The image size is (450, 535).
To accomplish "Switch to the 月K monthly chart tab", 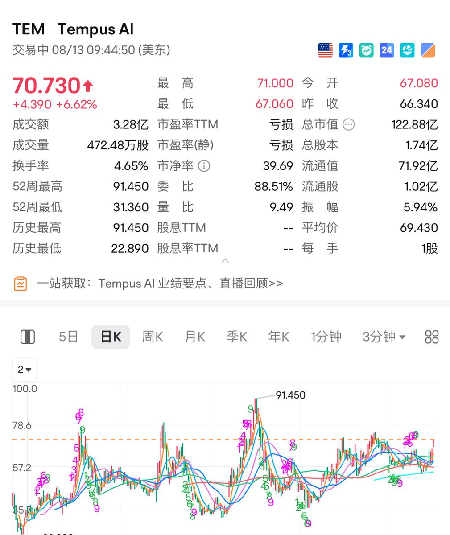I will coord(195,337).
